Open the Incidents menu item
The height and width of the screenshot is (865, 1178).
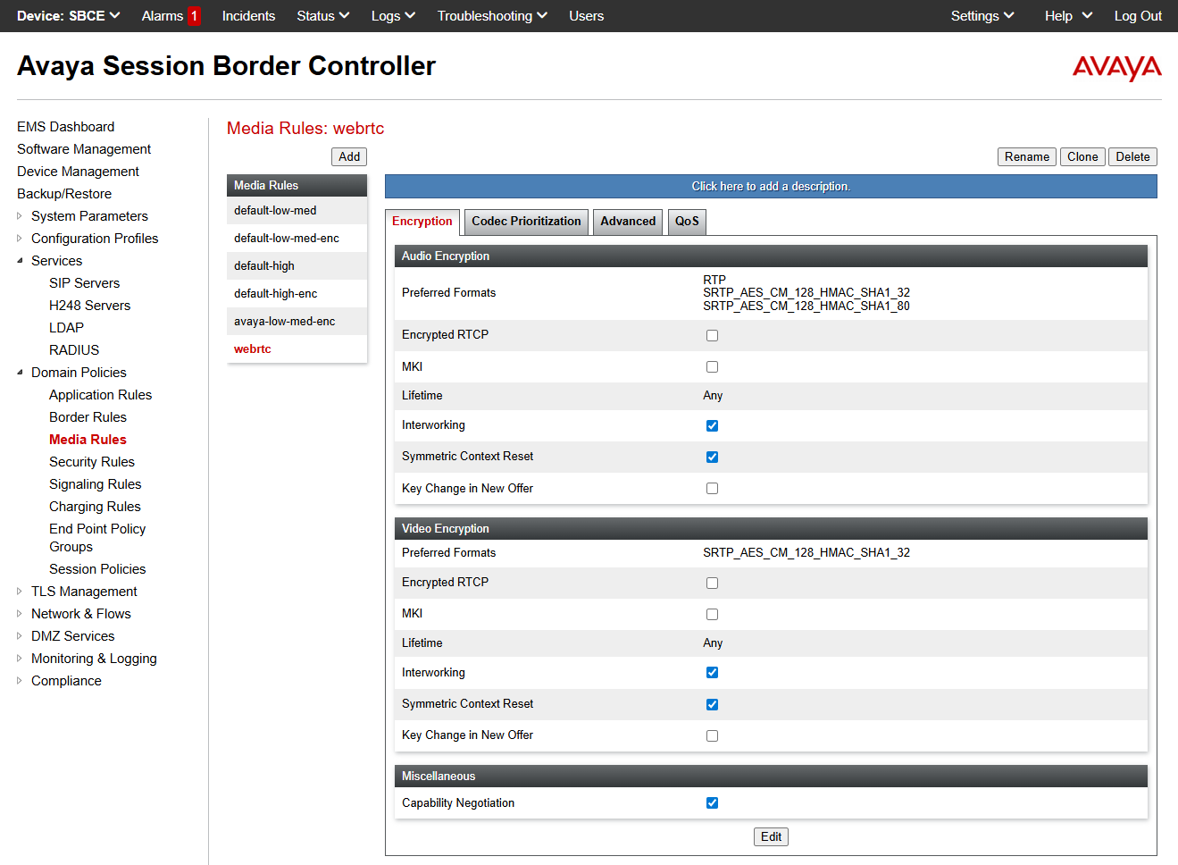point(248,16)
